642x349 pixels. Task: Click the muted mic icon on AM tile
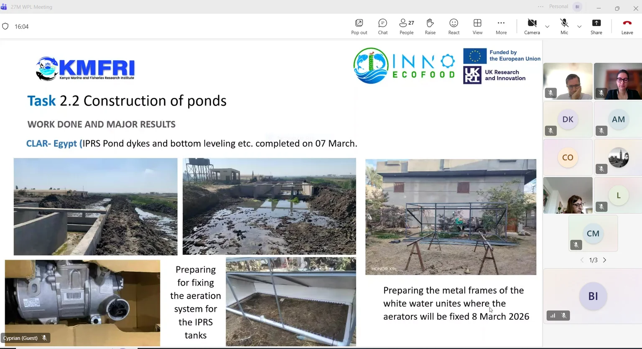601,131
